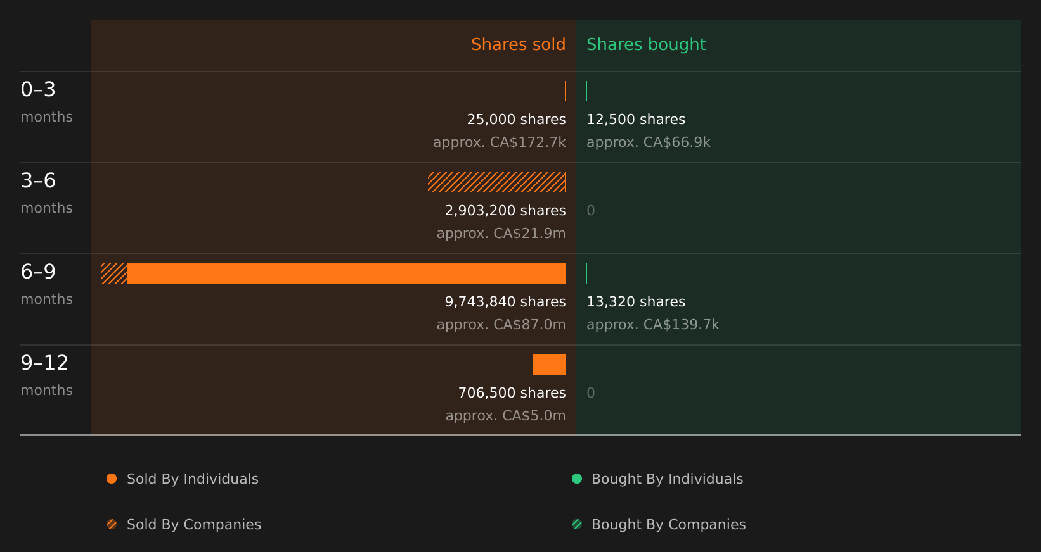Click the approx. CA$87.0m value

coord(501,325)
